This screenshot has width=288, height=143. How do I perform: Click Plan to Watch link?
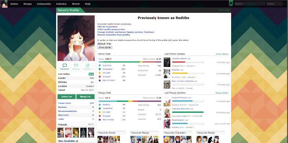coord(109,80)
